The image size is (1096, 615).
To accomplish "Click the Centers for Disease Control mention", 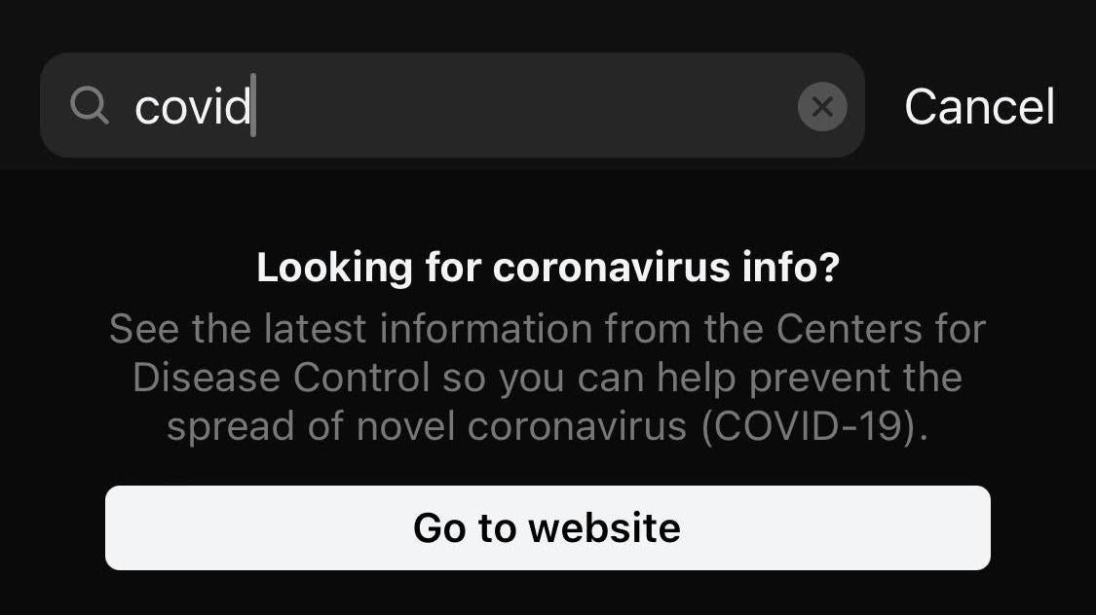I will click(x=548, y=352).
